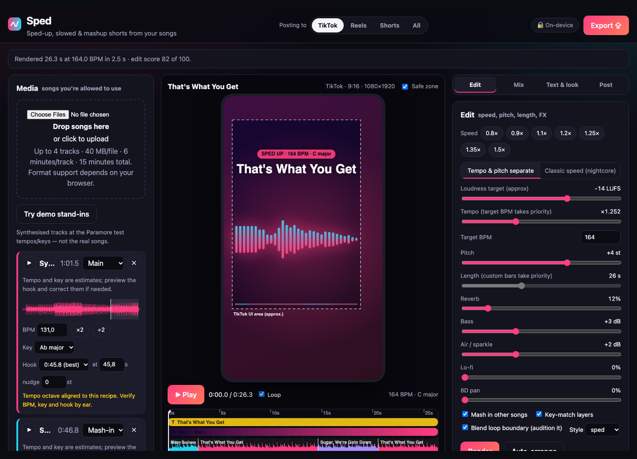
Task: Click the Target BPM input field
Action: coord(600,237)
